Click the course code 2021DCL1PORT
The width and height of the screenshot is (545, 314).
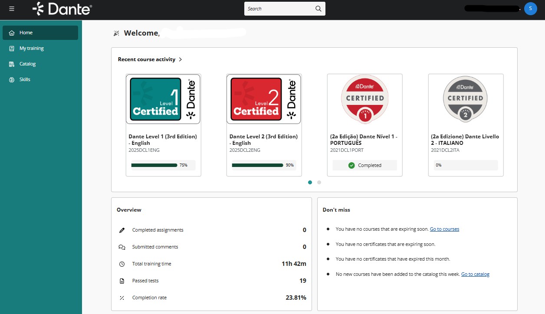coord(347,150)
